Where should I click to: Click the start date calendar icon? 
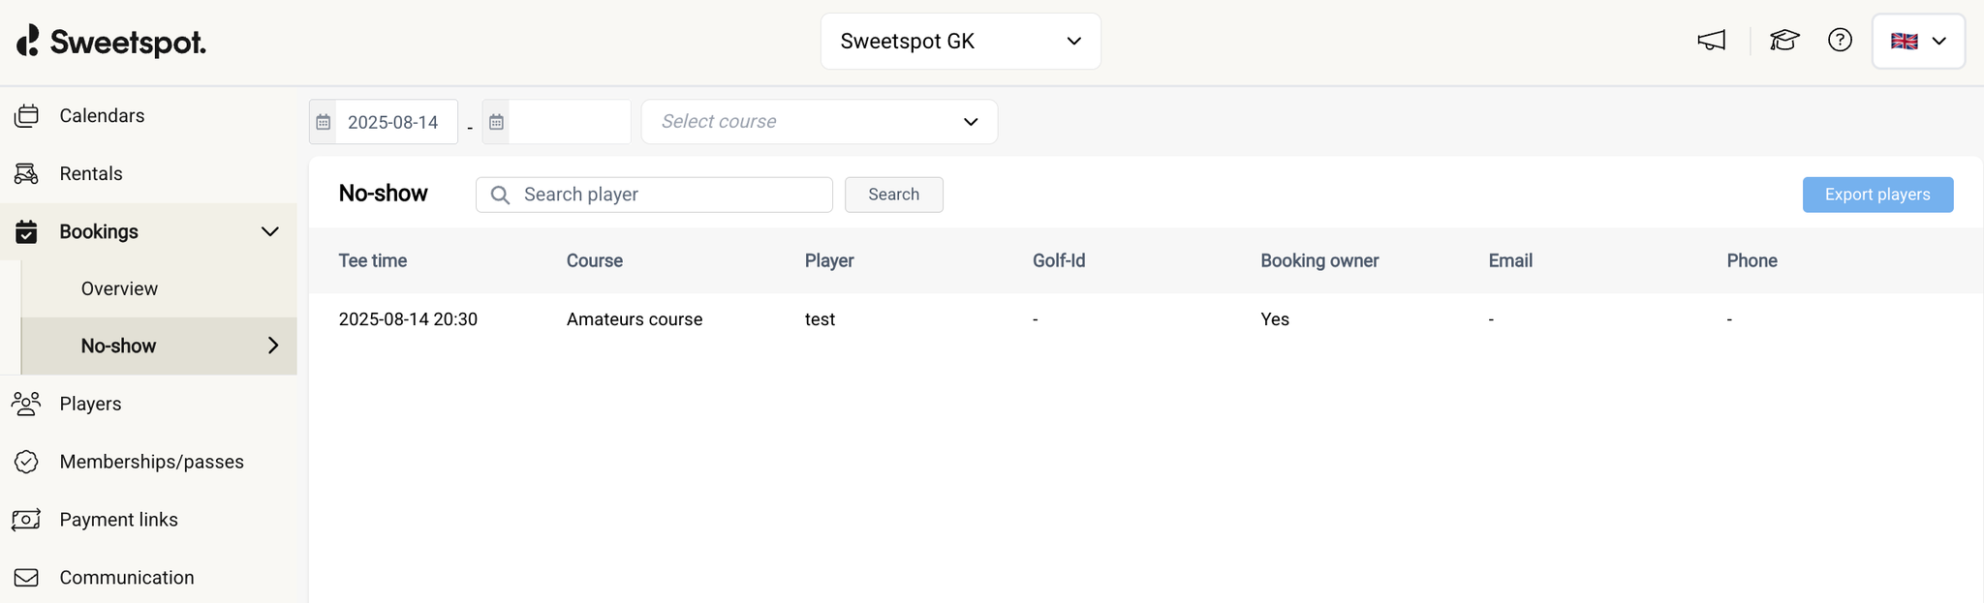324,122
